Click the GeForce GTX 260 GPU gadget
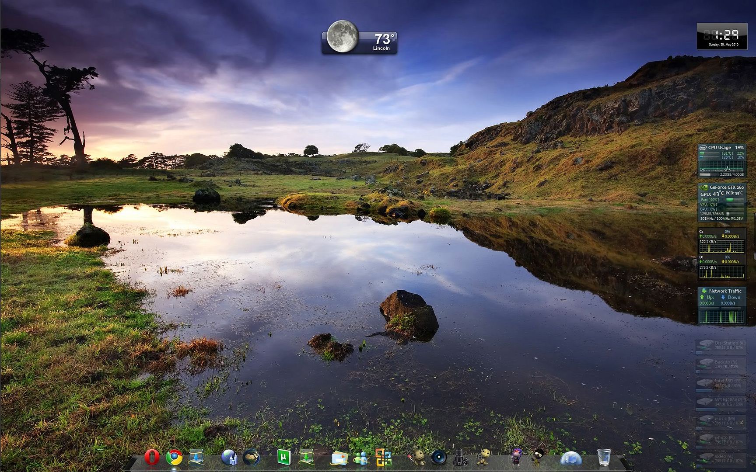The height and width of the screenshot is (472, 756). tap(721, 203)
